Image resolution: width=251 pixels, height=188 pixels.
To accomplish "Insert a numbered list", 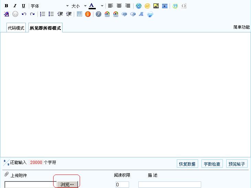I will tap(43, 14).
